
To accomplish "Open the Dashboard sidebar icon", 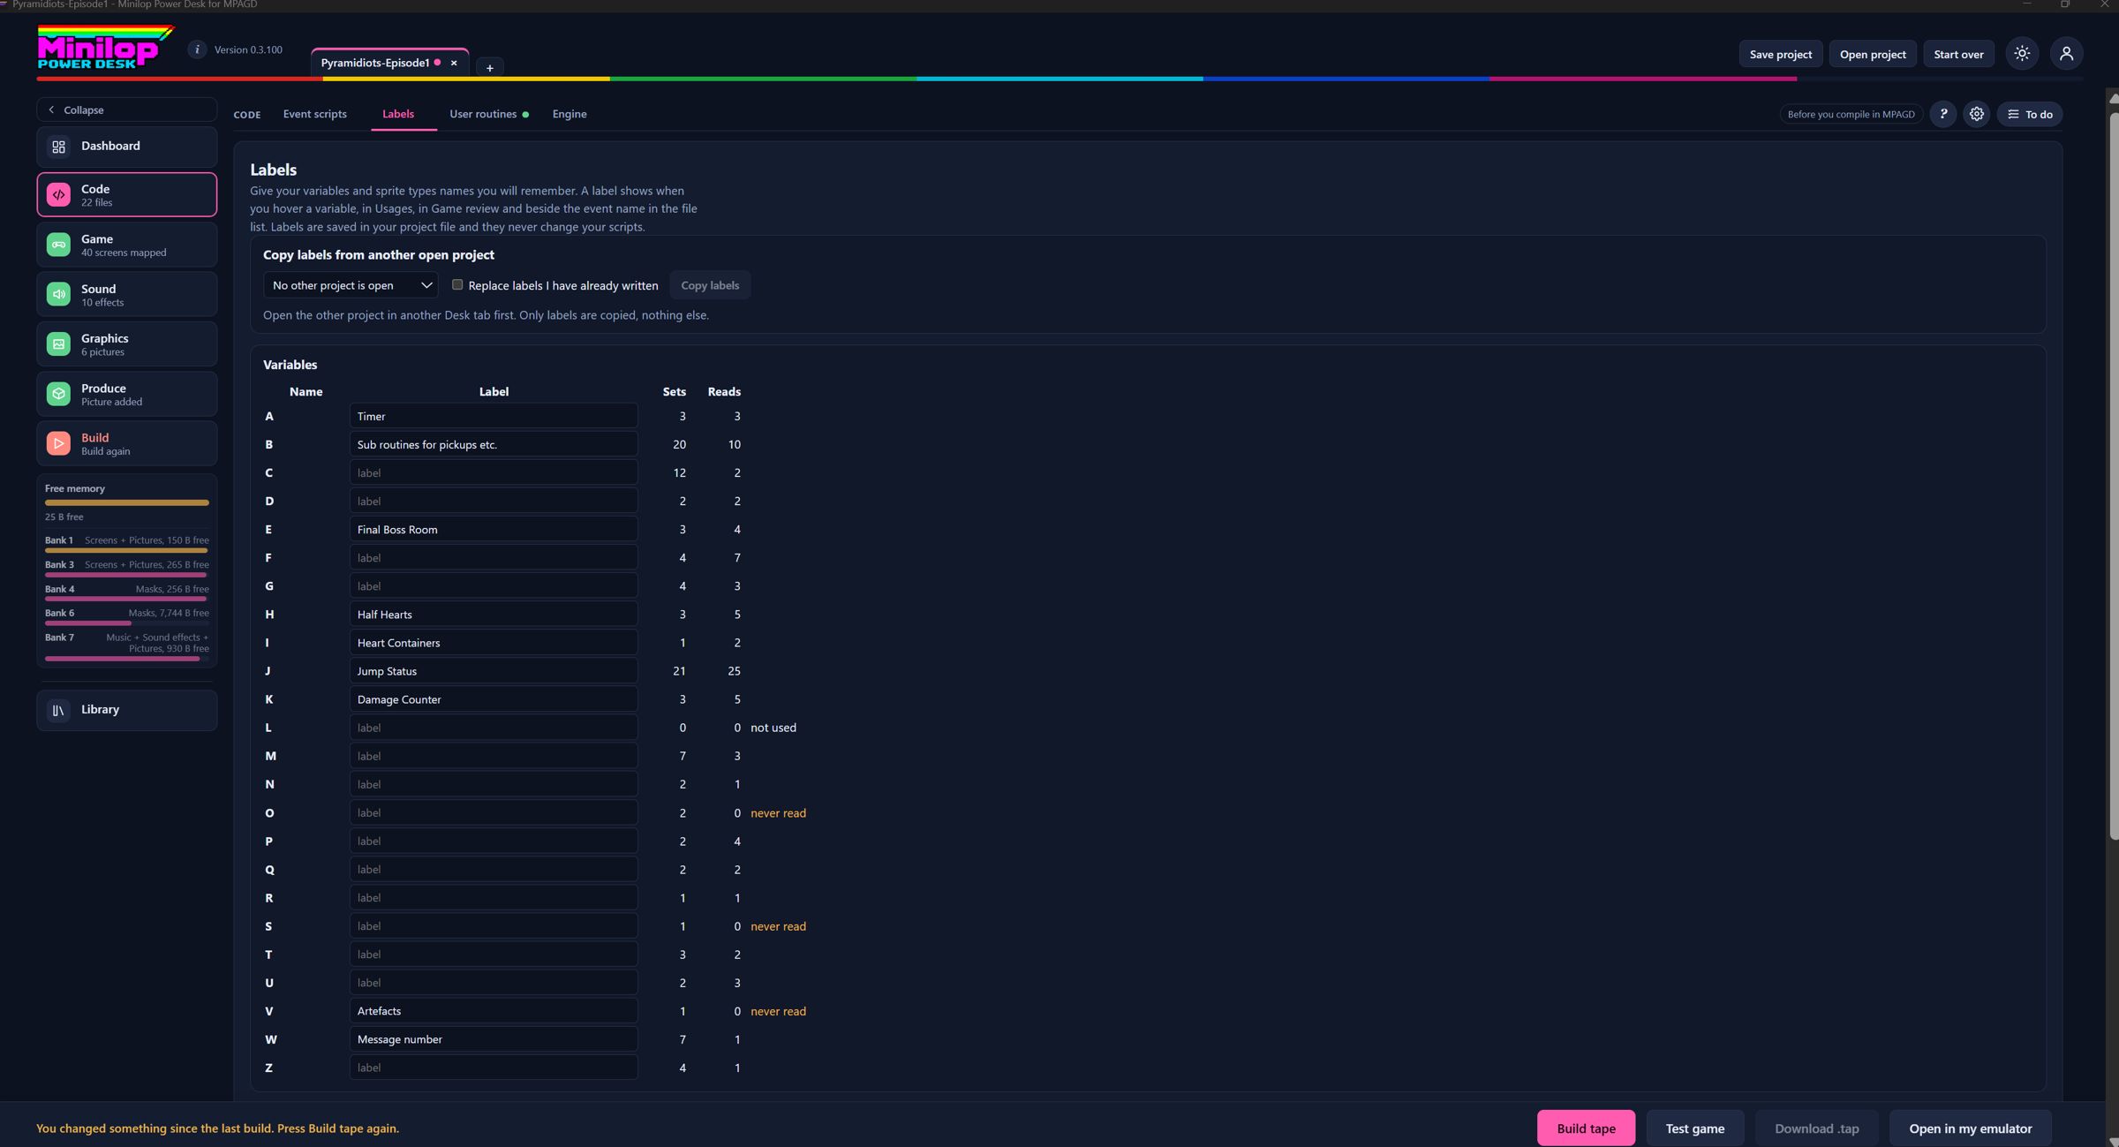I will [x=58, y=147].
